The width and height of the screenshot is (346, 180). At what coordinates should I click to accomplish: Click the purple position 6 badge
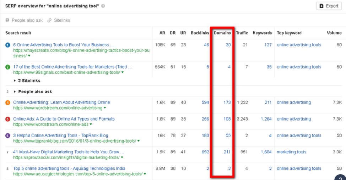pos(8,136)
